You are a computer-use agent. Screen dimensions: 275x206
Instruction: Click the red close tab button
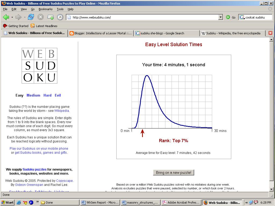[x=270, y=33]
